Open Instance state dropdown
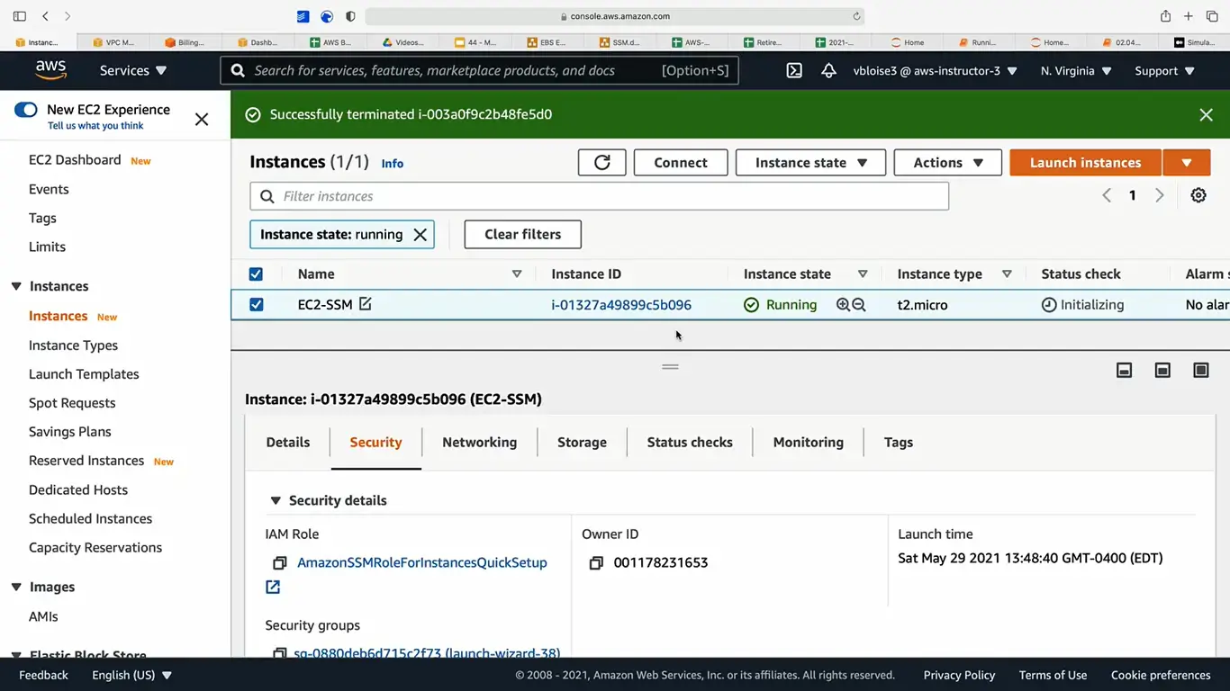1230x691 pixels. coord(810,163)
